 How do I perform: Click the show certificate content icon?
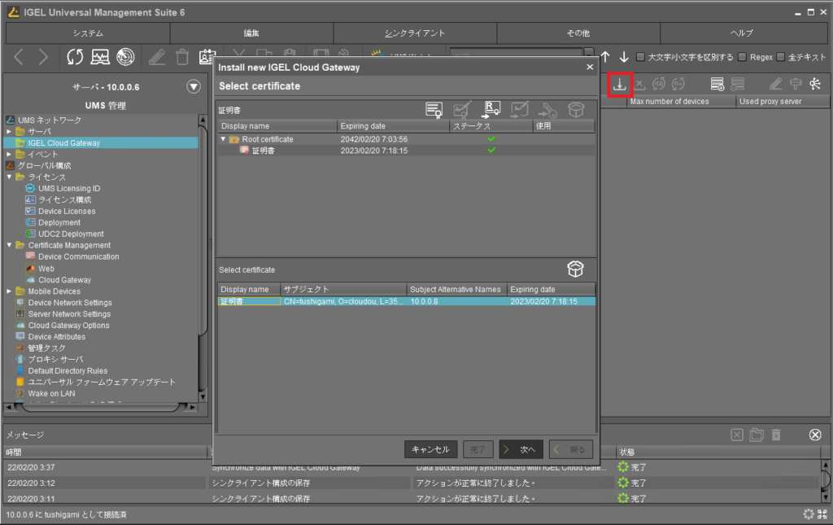pos(434,110)
